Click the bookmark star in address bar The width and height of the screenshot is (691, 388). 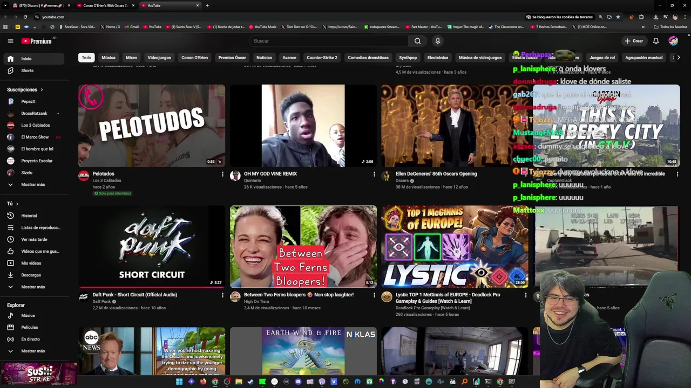618,17
